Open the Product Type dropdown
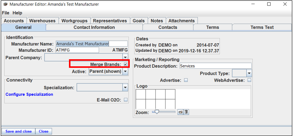This screenshot has height=136, width=293. (x=249, y=73)
